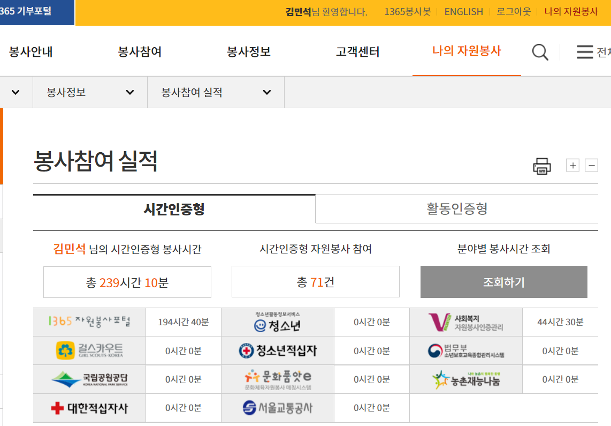Decrease text size with minus icon

pos(591,166)
